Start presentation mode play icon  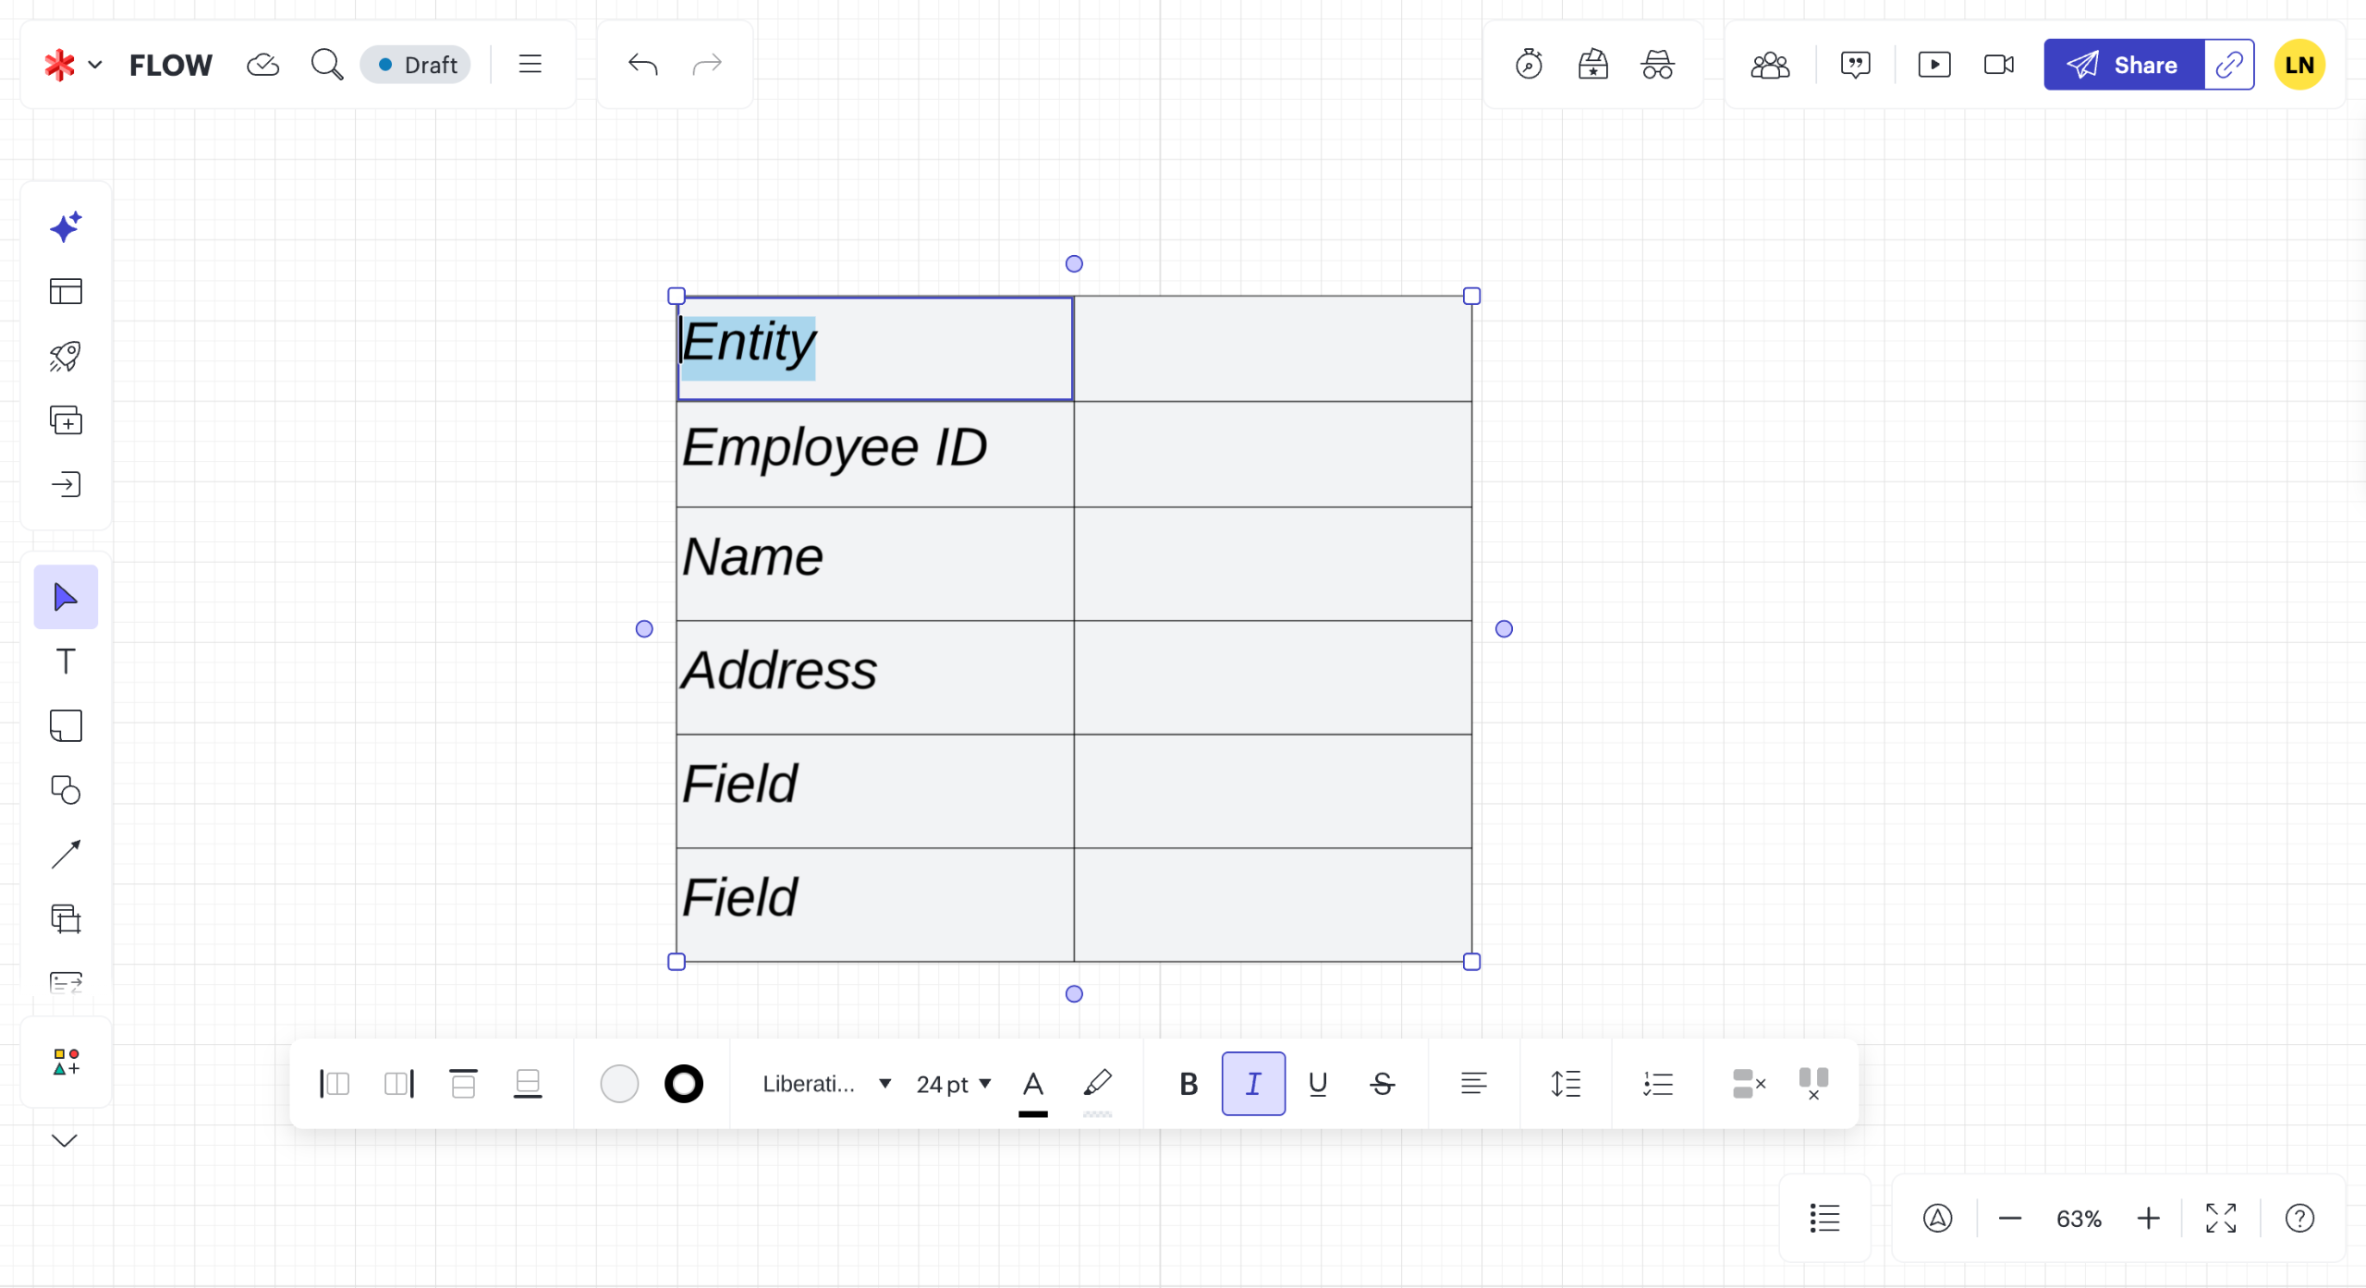pyautogui.click(x=1933, y=65)
